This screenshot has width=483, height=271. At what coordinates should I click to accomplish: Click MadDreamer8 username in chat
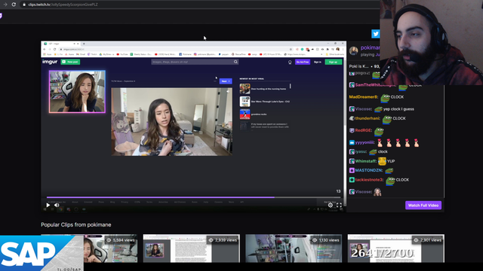363,97
